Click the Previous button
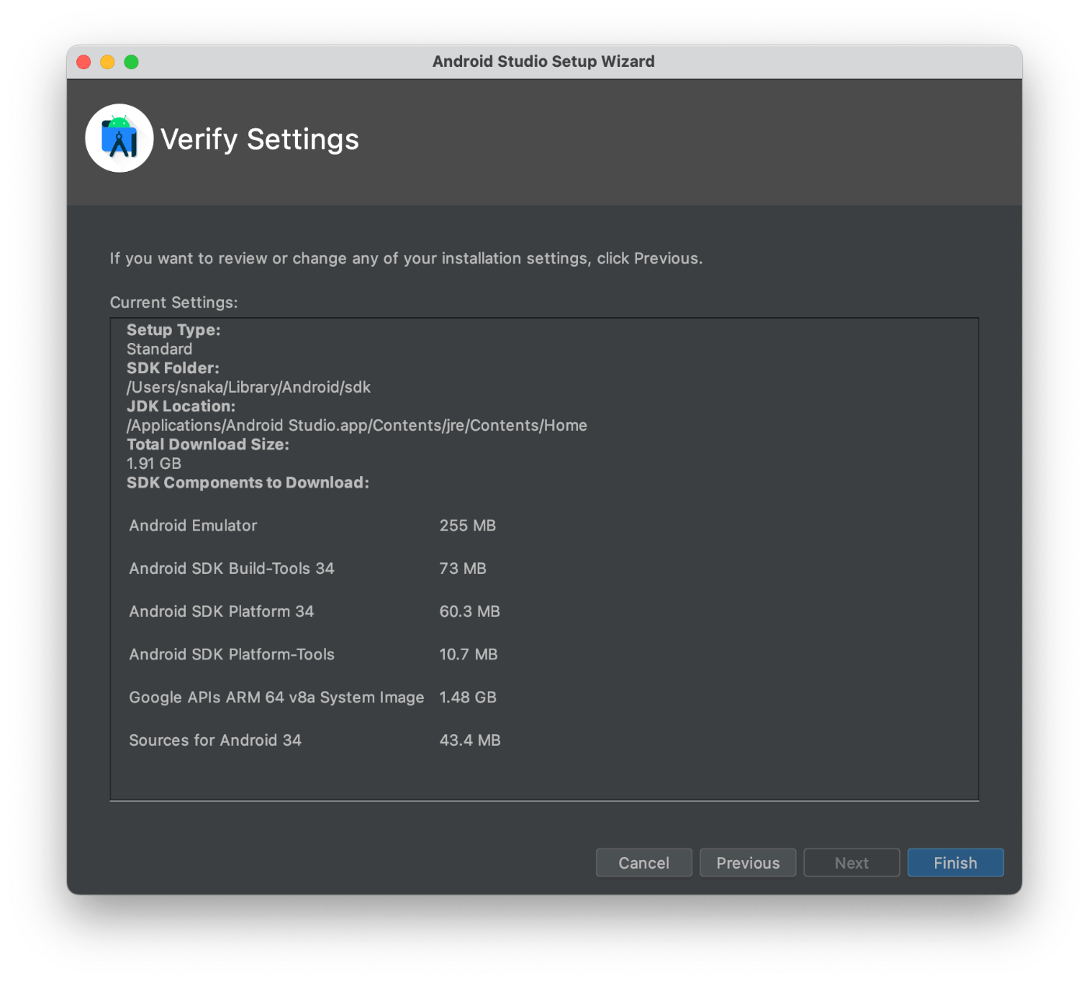The width and height of the screenshot is (1089, 983). pyautogui.click(x=748, y=862)
